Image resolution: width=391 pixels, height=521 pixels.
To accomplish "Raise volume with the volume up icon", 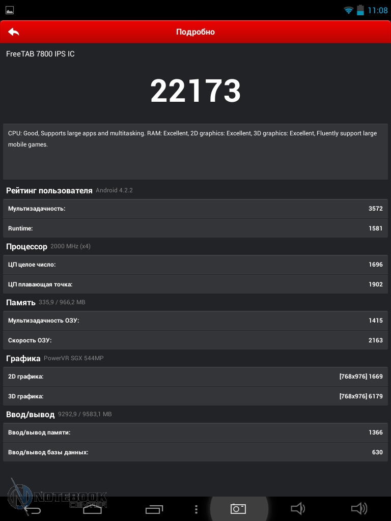I will pyautogui.click(x=359, y=508).
